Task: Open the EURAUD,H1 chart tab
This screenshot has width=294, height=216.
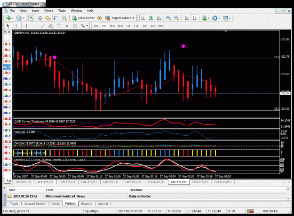Action: (x=156, y=182)
